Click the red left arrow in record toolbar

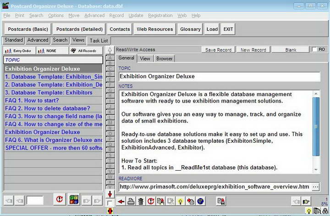[121, 201]
